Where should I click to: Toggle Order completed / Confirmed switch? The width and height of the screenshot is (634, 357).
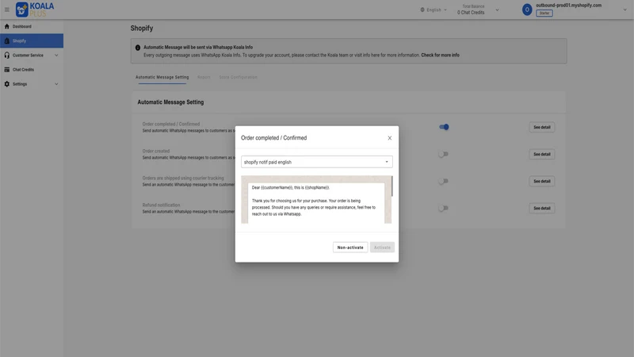(444, 127)
